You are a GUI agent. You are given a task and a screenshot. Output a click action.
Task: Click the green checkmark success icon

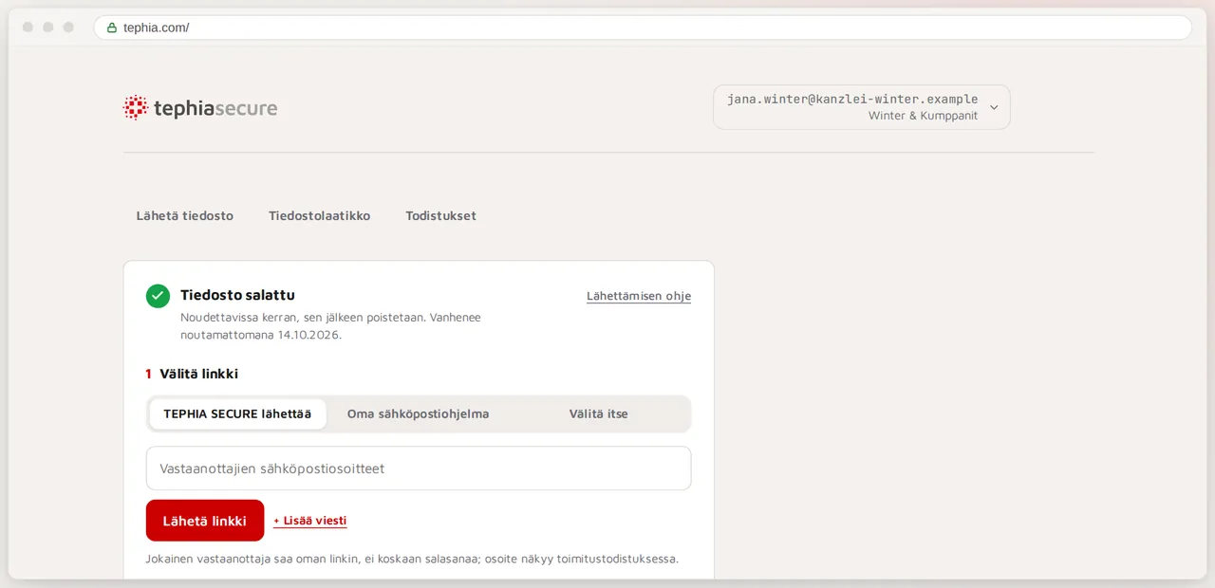[158, 296]
